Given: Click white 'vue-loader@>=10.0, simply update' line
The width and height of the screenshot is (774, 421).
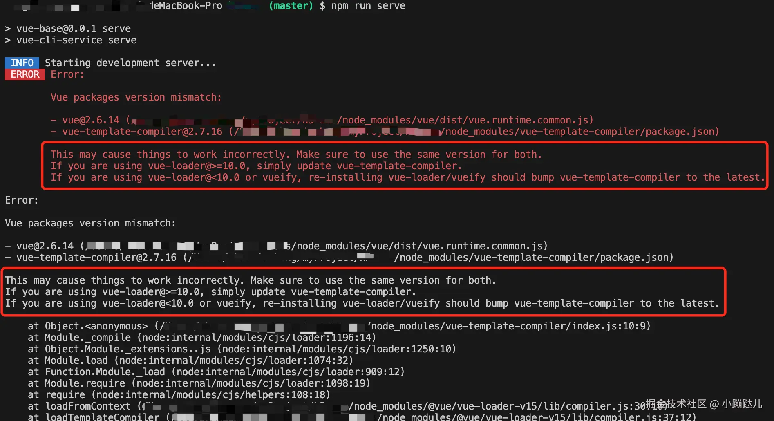Looking at the screenshot, I should [210, 292].
